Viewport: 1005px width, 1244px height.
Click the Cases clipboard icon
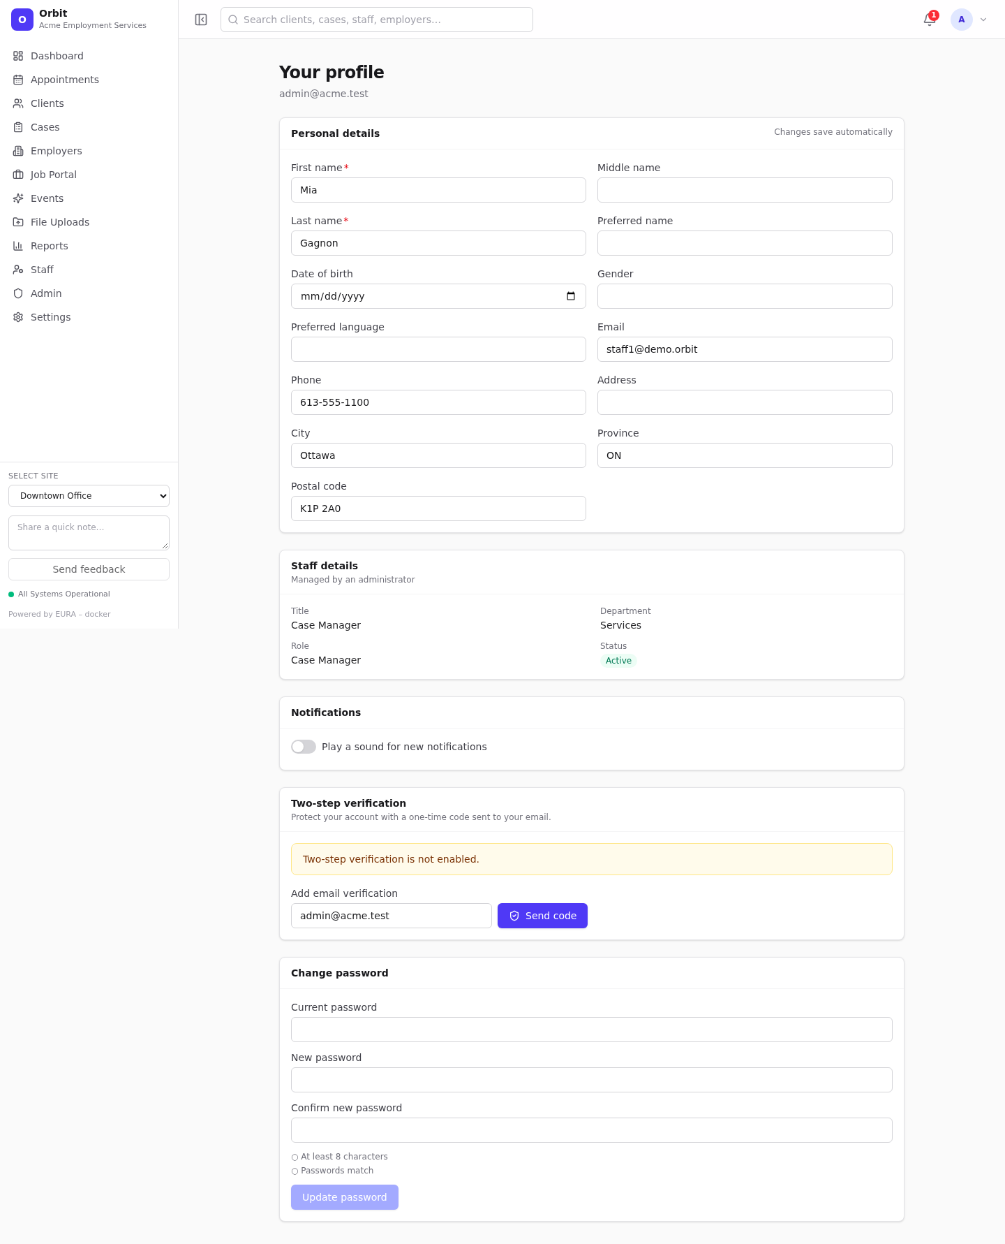[18, 127]
